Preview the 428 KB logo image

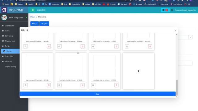(x=59, y=47)
